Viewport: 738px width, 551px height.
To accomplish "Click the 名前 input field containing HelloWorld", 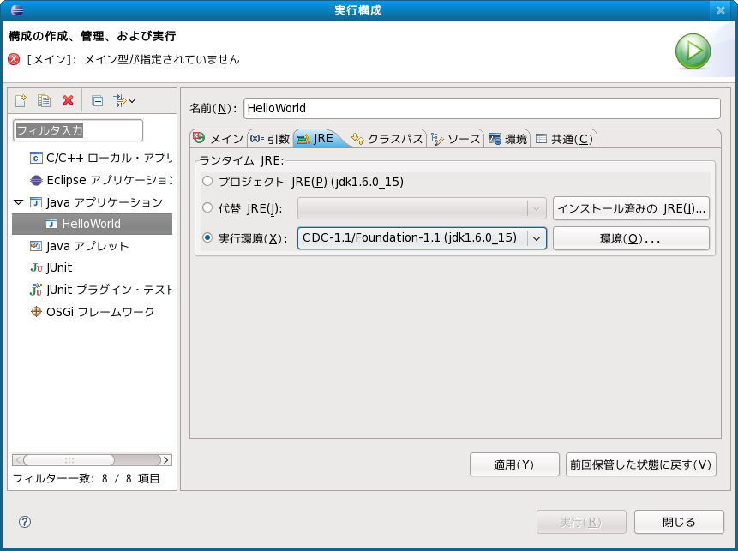I will [x=482, y=108].
